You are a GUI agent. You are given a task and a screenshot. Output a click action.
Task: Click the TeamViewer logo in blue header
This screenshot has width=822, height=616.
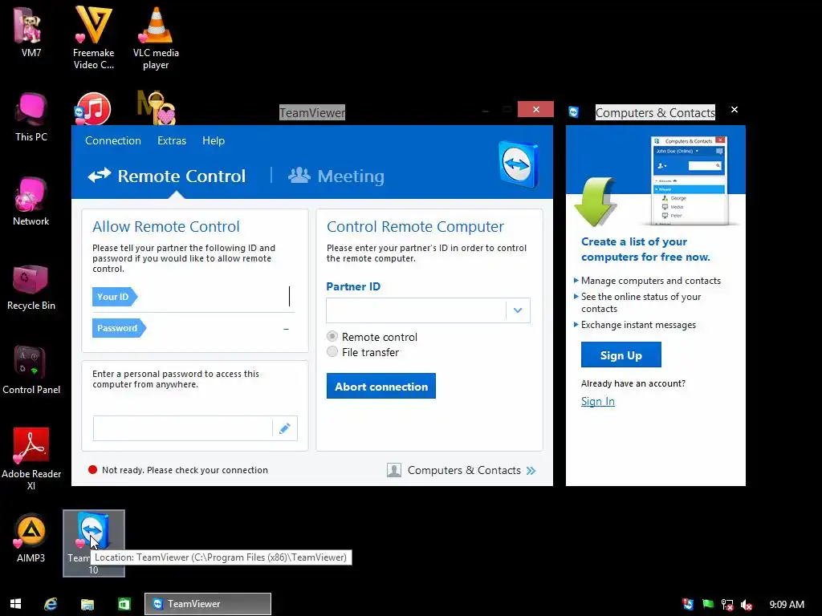519,164
